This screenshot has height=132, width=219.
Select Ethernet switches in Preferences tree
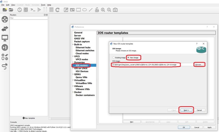pos(85,50)
